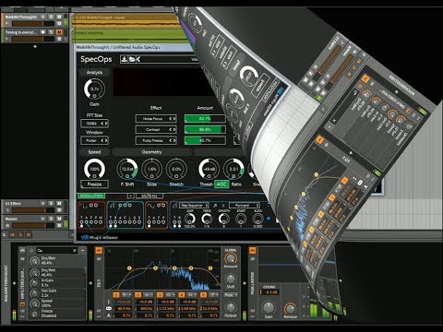Click the orange X icon in bottom toolbar
Image resolution: width=443 pixels, height=332 pixels.
coord(29,234)
